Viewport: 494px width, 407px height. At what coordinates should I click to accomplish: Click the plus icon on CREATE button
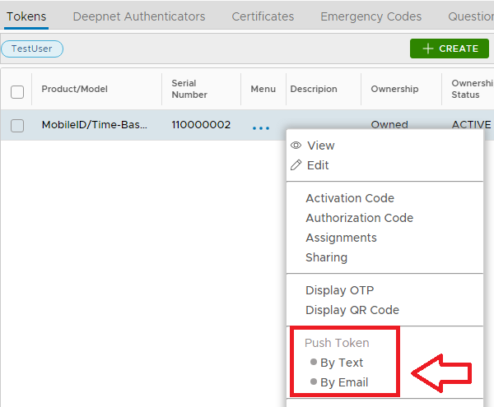[427, 49]
